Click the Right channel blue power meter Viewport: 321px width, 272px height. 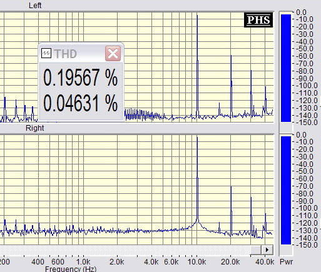coord(286,190)
